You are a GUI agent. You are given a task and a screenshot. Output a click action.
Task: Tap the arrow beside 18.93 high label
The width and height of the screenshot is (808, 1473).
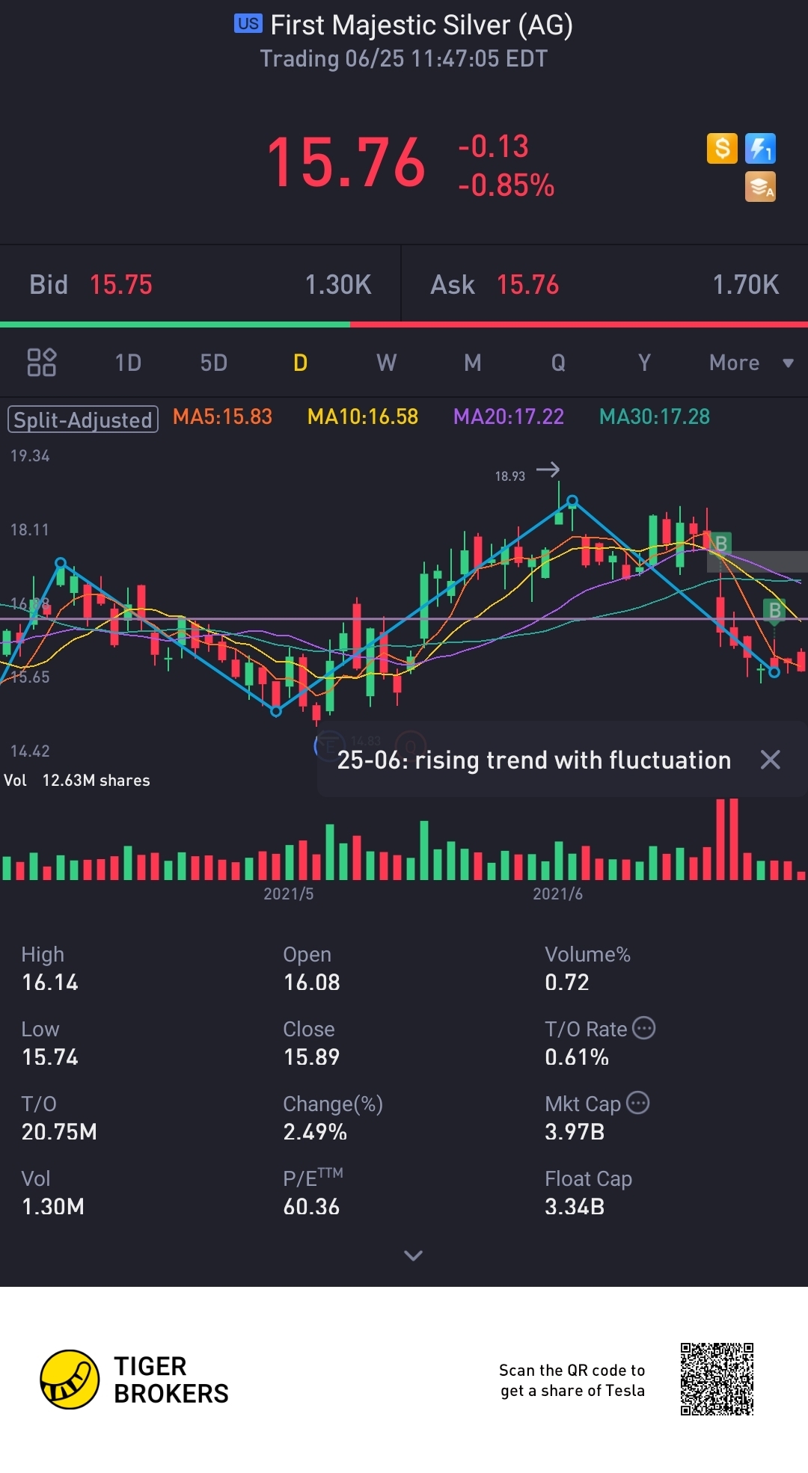tap(548, 470)
